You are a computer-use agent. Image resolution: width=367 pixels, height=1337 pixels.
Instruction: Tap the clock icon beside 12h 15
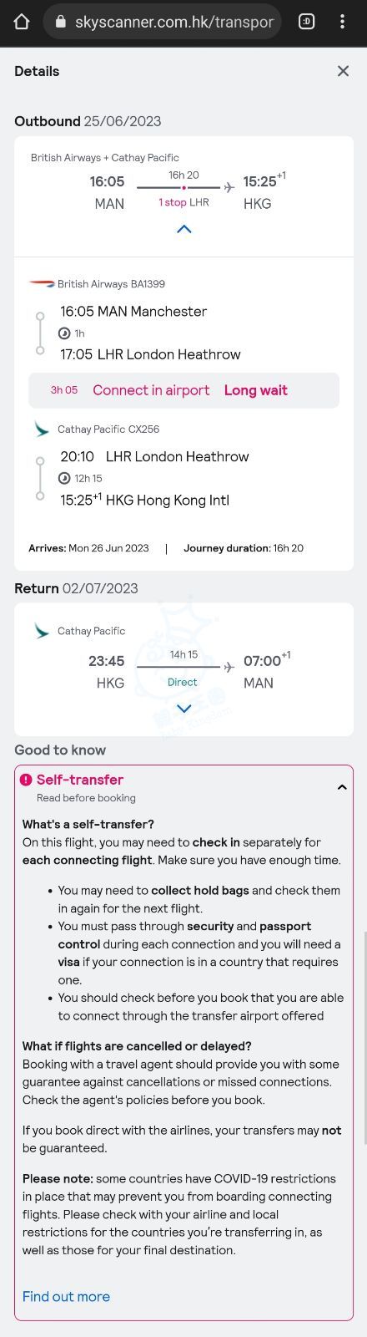click(64, 478)
